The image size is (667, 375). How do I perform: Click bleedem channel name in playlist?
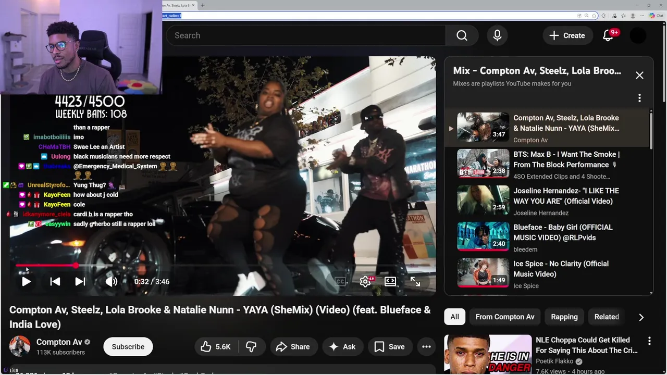tap(525, 249)
